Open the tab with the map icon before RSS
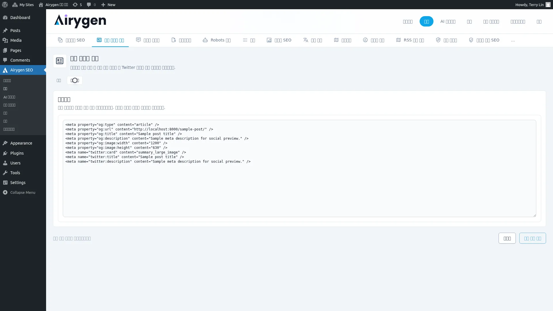This screenshot has width=553, height=311. (x=342, y=40)
